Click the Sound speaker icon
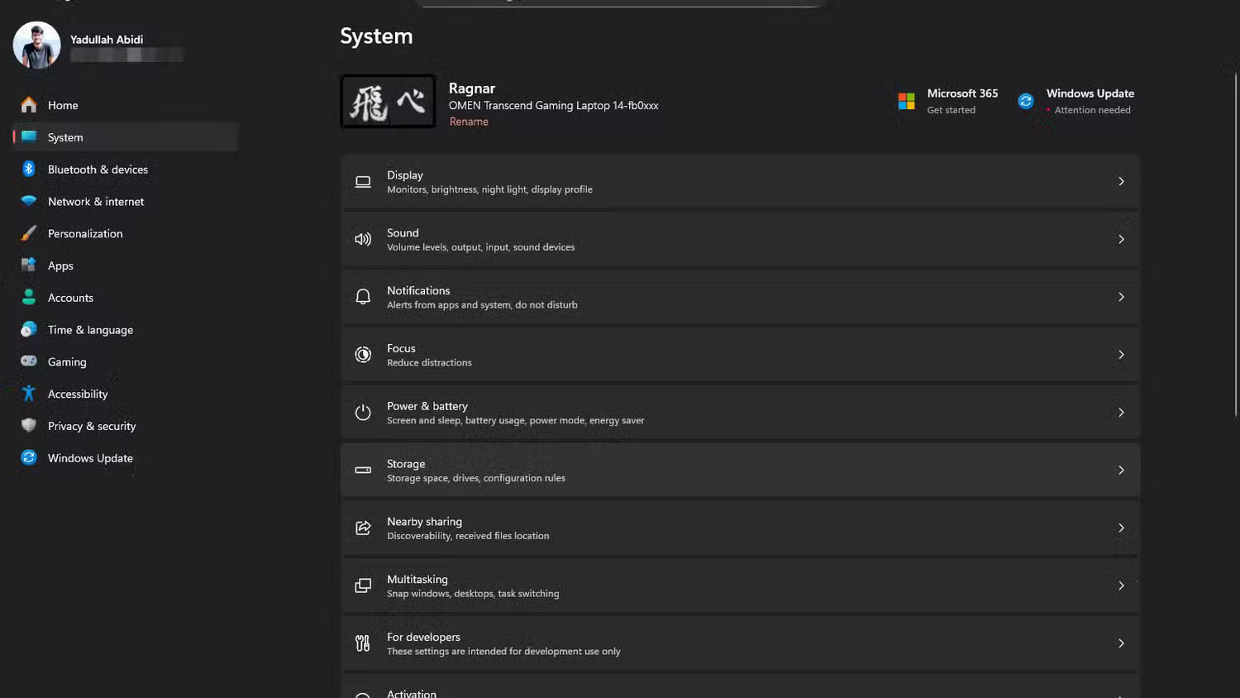Viewport: 1240px width, 698px height. [363, 239]
